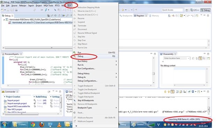
Task: Open the Refactor menu
Action: [23, 6]
